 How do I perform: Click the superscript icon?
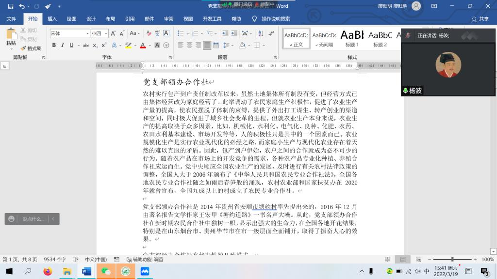click(x=104, y=46)
